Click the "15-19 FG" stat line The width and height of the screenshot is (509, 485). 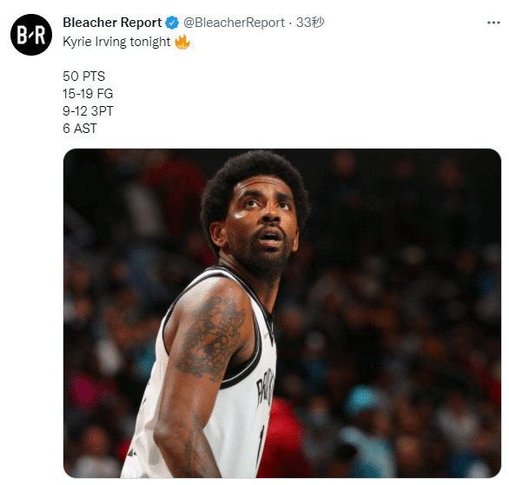point(88,94)
